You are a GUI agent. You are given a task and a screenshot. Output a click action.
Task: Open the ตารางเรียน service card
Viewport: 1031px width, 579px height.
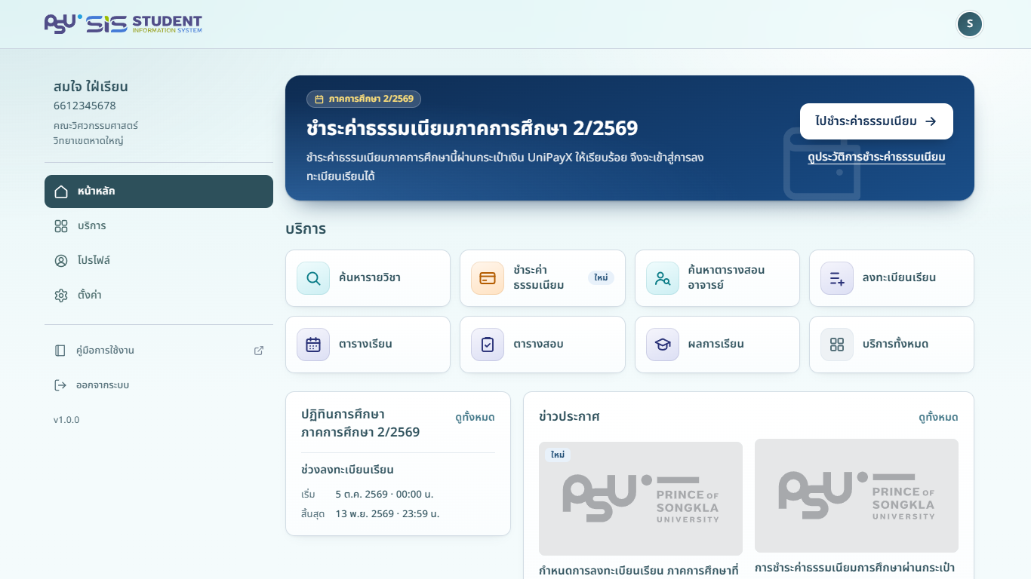368,345
